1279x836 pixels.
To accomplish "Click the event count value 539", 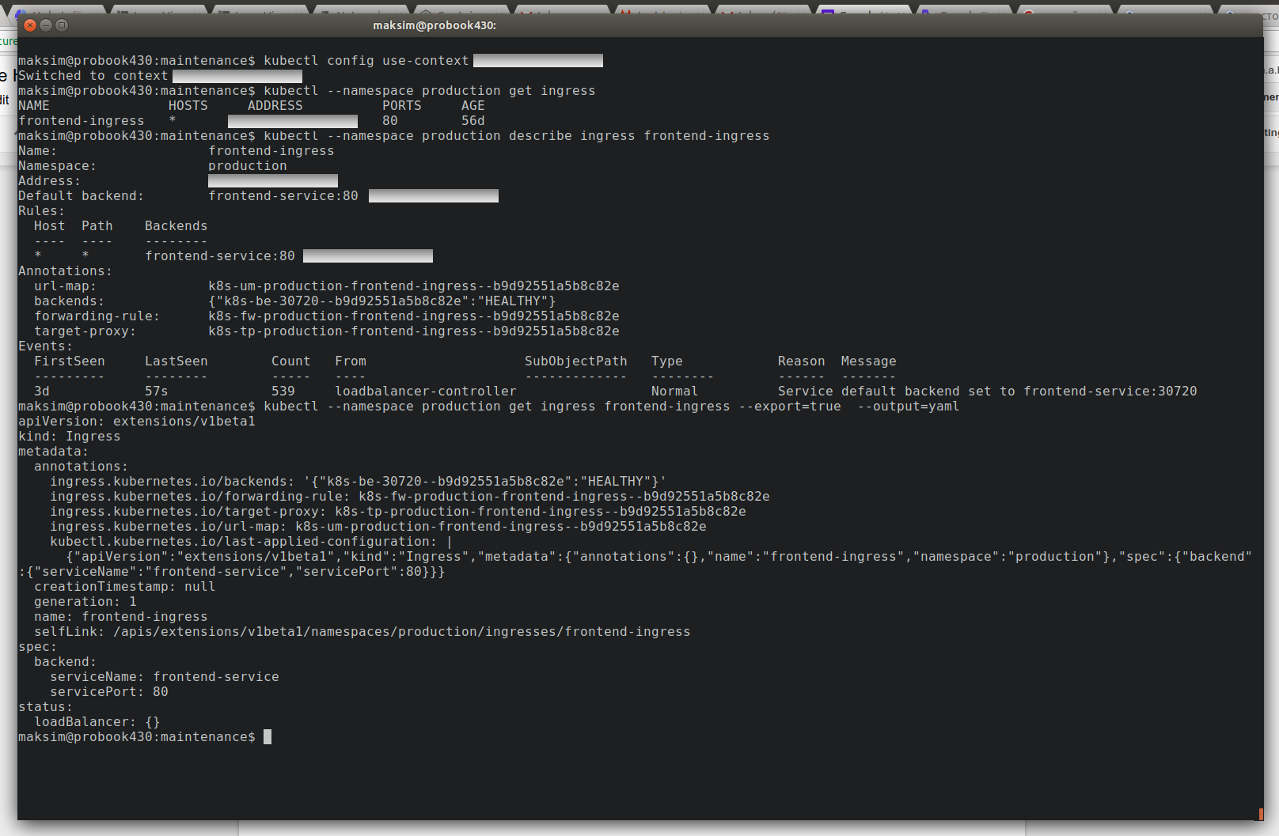I will coord(283,392).
